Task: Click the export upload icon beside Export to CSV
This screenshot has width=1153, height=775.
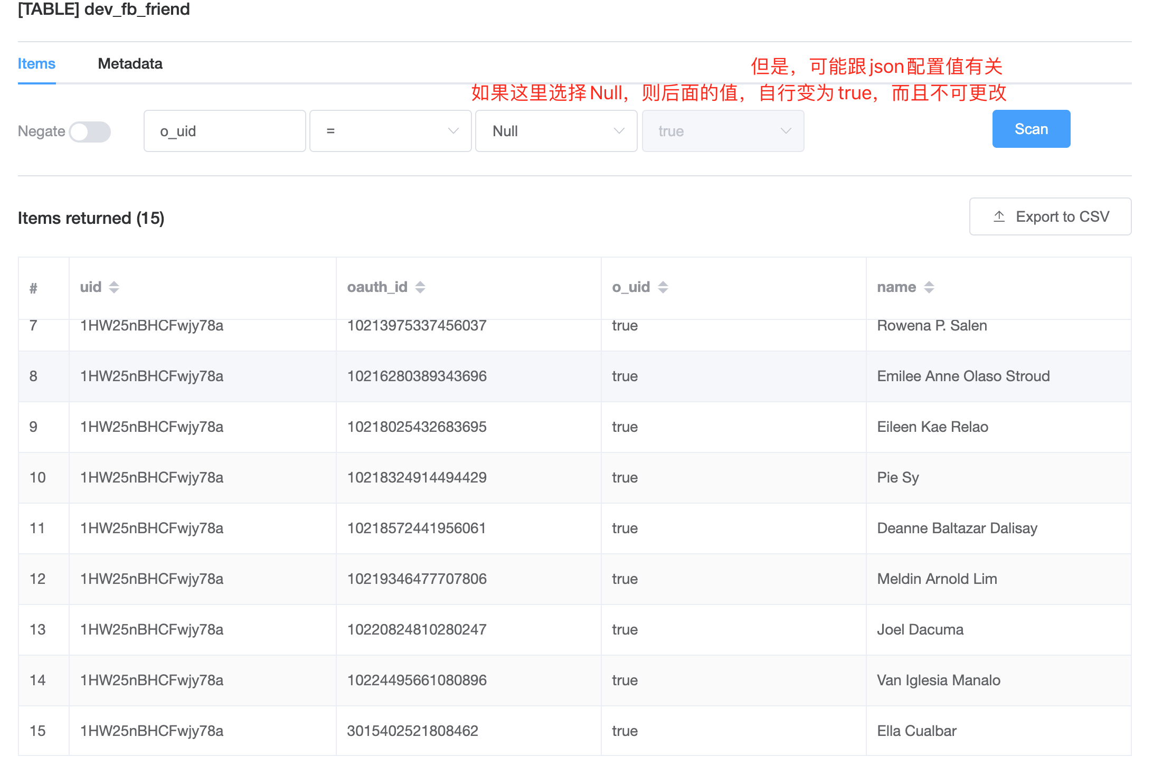Action: (999, 216)
